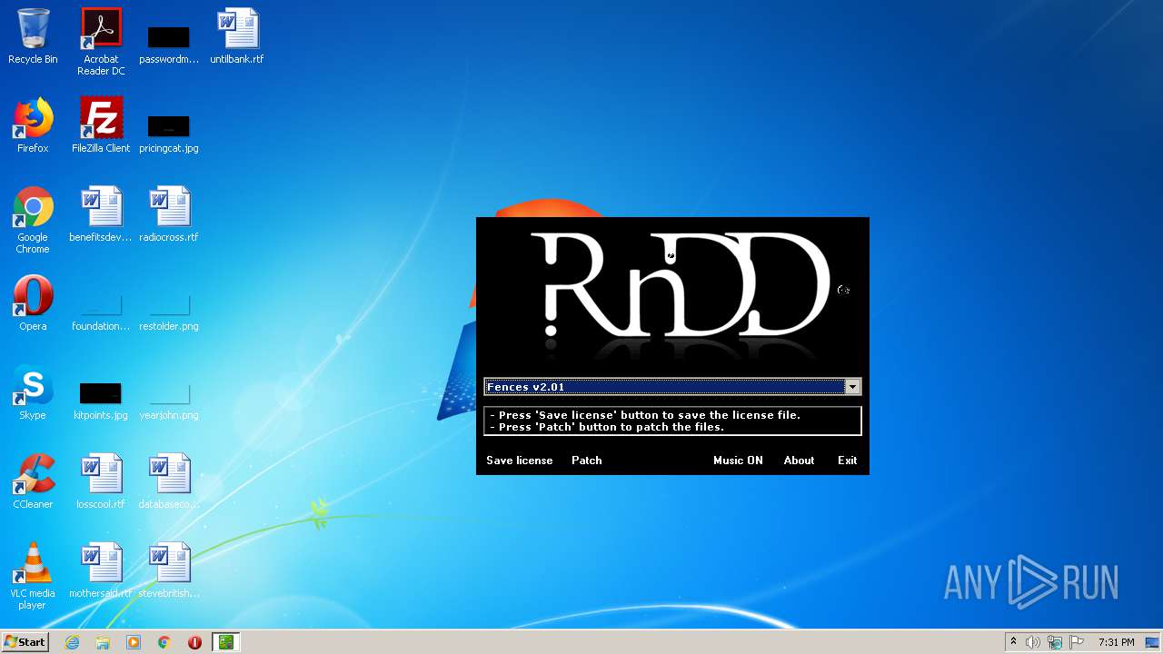Select pricingcat.jpg image file
The image size is (1163, 654).
click(x=169, y=133)
